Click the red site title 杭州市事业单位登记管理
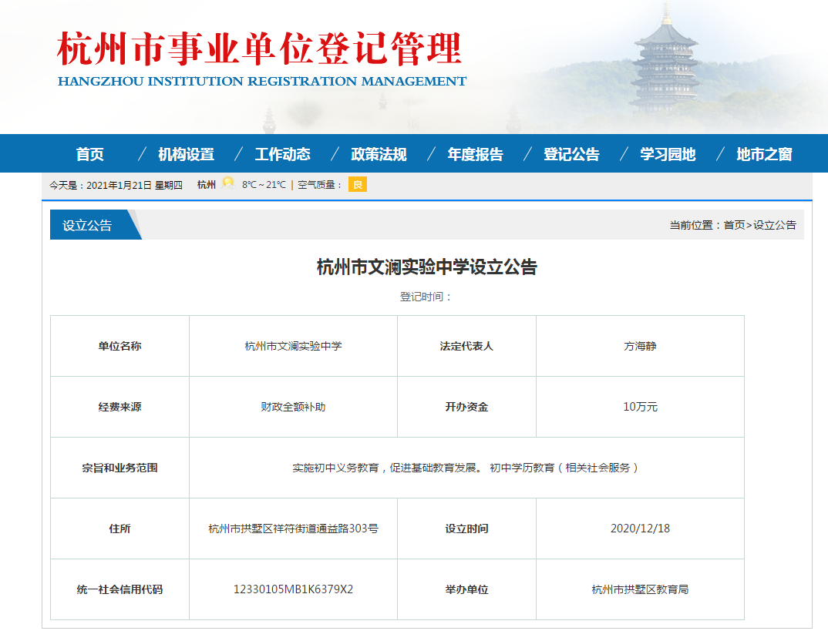Screen dimensions: 828x641 [x=259, y=48]
